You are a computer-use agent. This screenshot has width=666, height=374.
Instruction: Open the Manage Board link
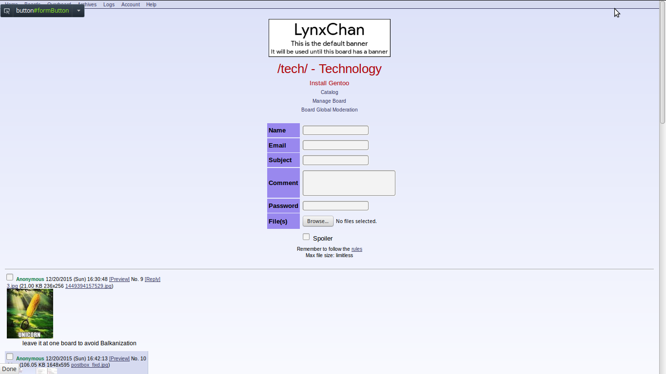[x=330, y=101]
